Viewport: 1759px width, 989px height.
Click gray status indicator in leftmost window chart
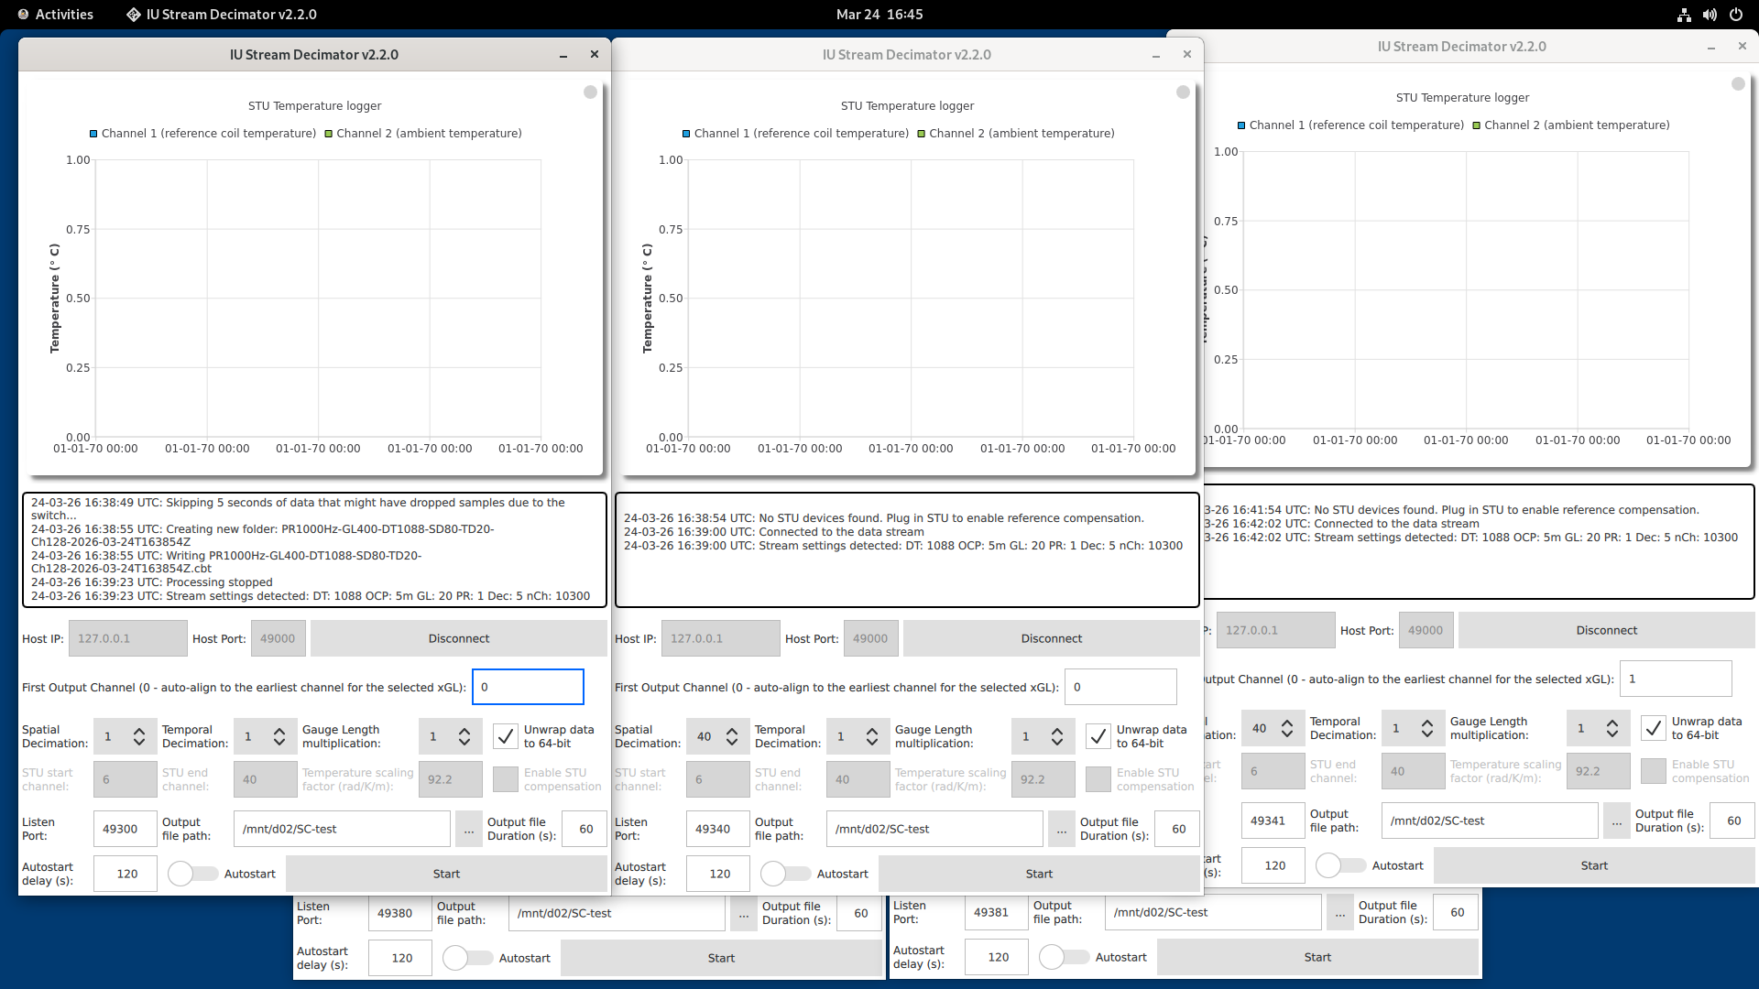coord(590,92)
